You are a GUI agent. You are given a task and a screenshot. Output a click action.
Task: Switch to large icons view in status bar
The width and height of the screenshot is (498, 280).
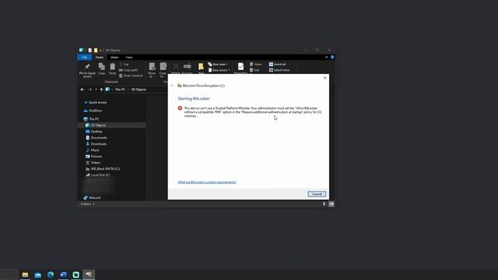point(331,204)
